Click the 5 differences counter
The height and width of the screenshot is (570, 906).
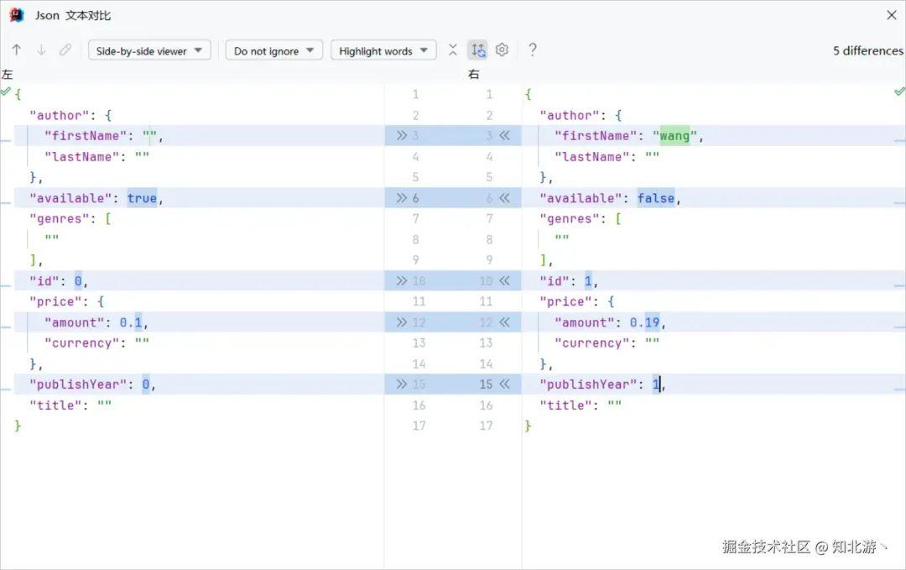pyautogui.click(x=867, y=50)
